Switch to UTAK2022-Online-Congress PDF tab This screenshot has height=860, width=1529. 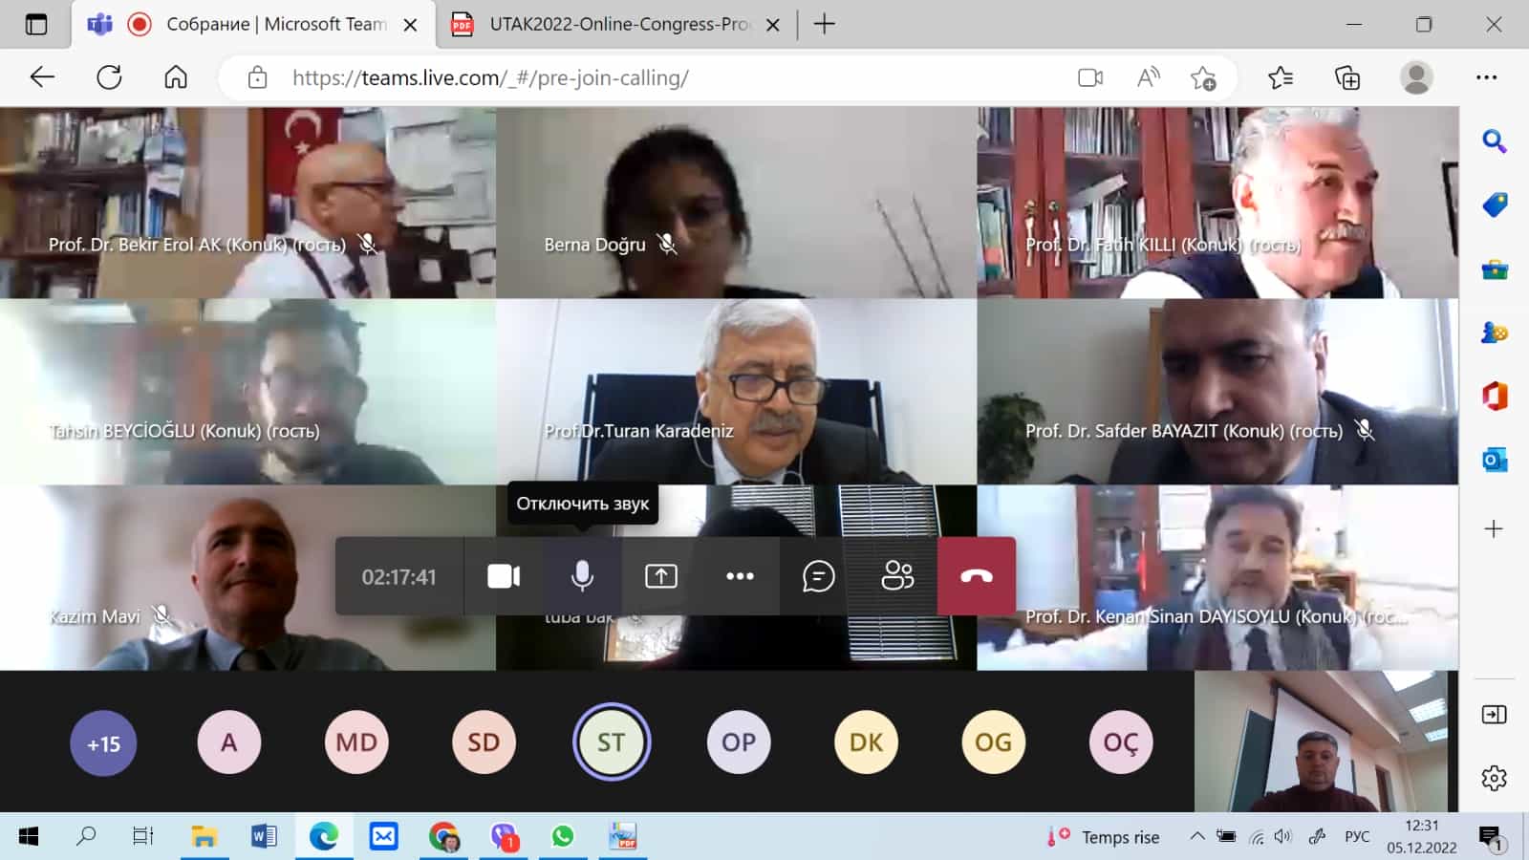point(618,25)
